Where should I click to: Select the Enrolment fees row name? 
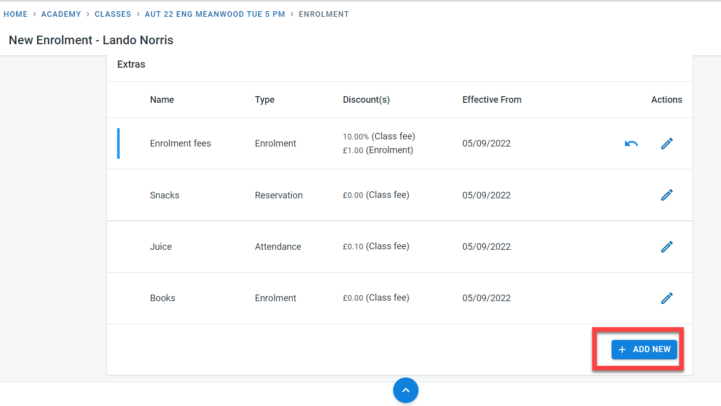point(180,143)
